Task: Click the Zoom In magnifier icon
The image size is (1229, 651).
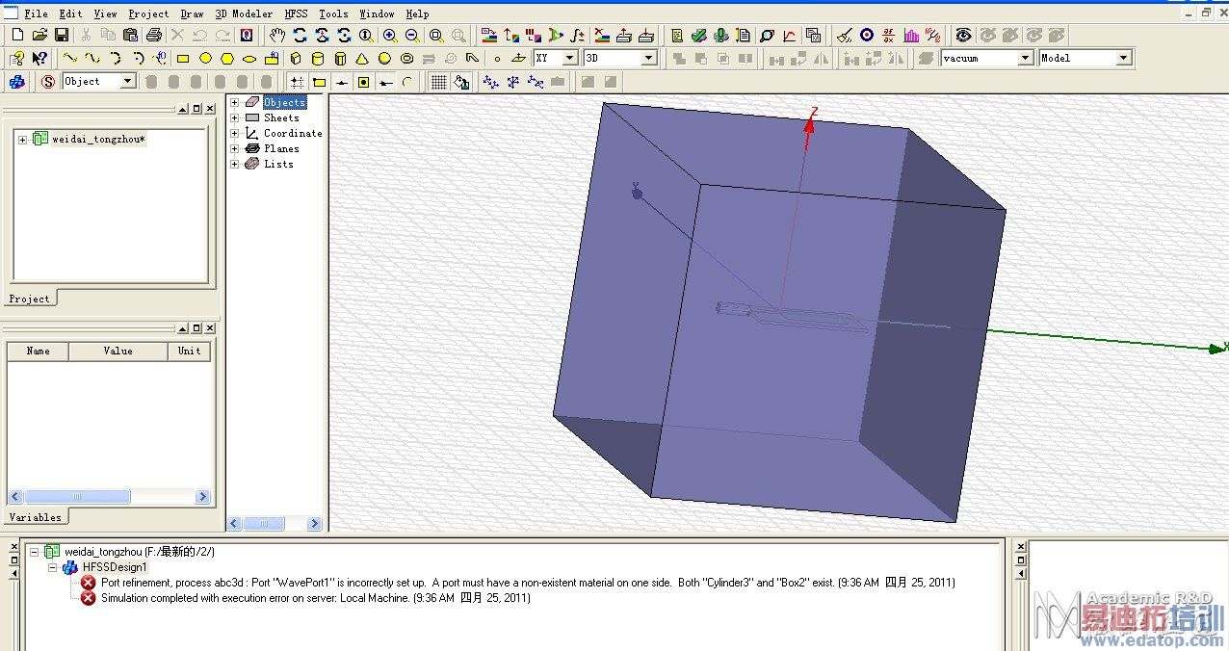Action: (390, 36)
